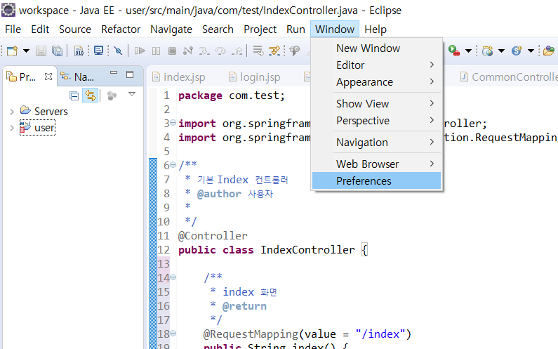Screen dimensions: 558x349
Task: Open the Project menu
Action: click(260, 29)
